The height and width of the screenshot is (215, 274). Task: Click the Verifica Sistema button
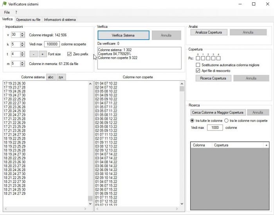[123, 35]
